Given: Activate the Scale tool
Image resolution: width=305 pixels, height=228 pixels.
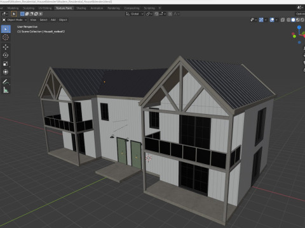Looking at the screenshot, I should pos(6,63).
